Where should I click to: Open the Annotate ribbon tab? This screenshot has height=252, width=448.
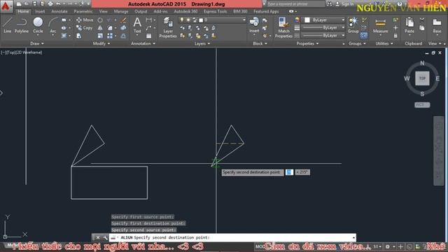point(59,11)
